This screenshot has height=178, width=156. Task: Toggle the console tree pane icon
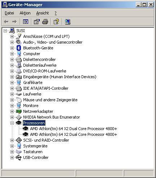pyautogui.click(x=26, y=22)
